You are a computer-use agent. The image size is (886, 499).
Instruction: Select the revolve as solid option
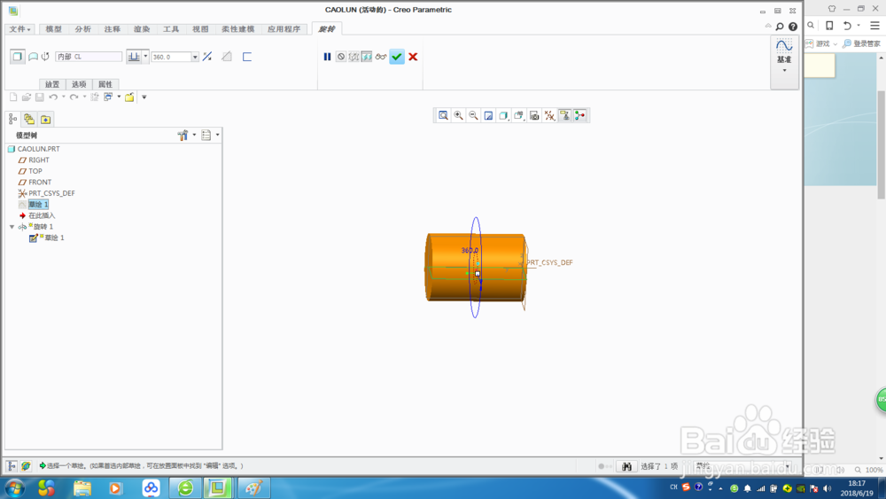click(x=18, y=57)
